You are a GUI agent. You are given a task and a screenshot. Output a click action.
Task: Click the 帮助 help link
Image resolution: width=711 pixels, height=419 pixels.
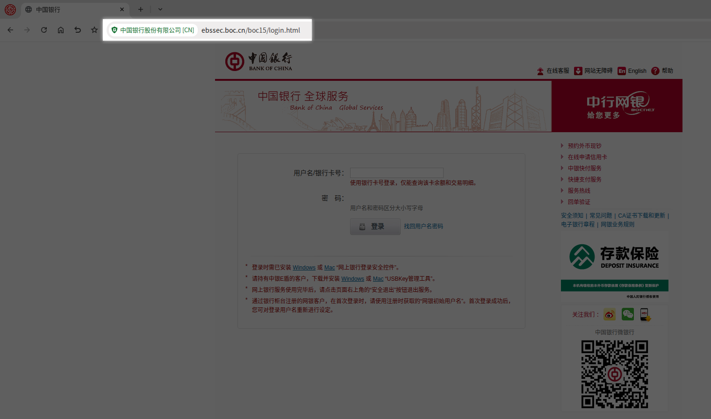[662, 71]
